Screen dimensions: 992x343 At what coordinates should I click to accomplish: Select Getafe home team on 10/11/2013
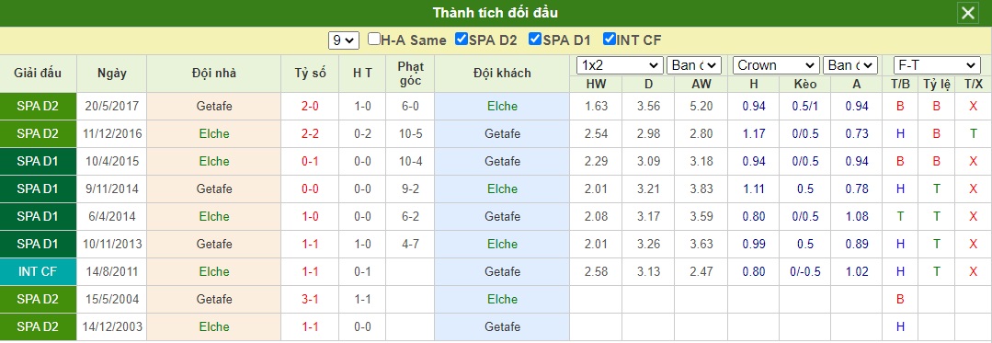214,244
